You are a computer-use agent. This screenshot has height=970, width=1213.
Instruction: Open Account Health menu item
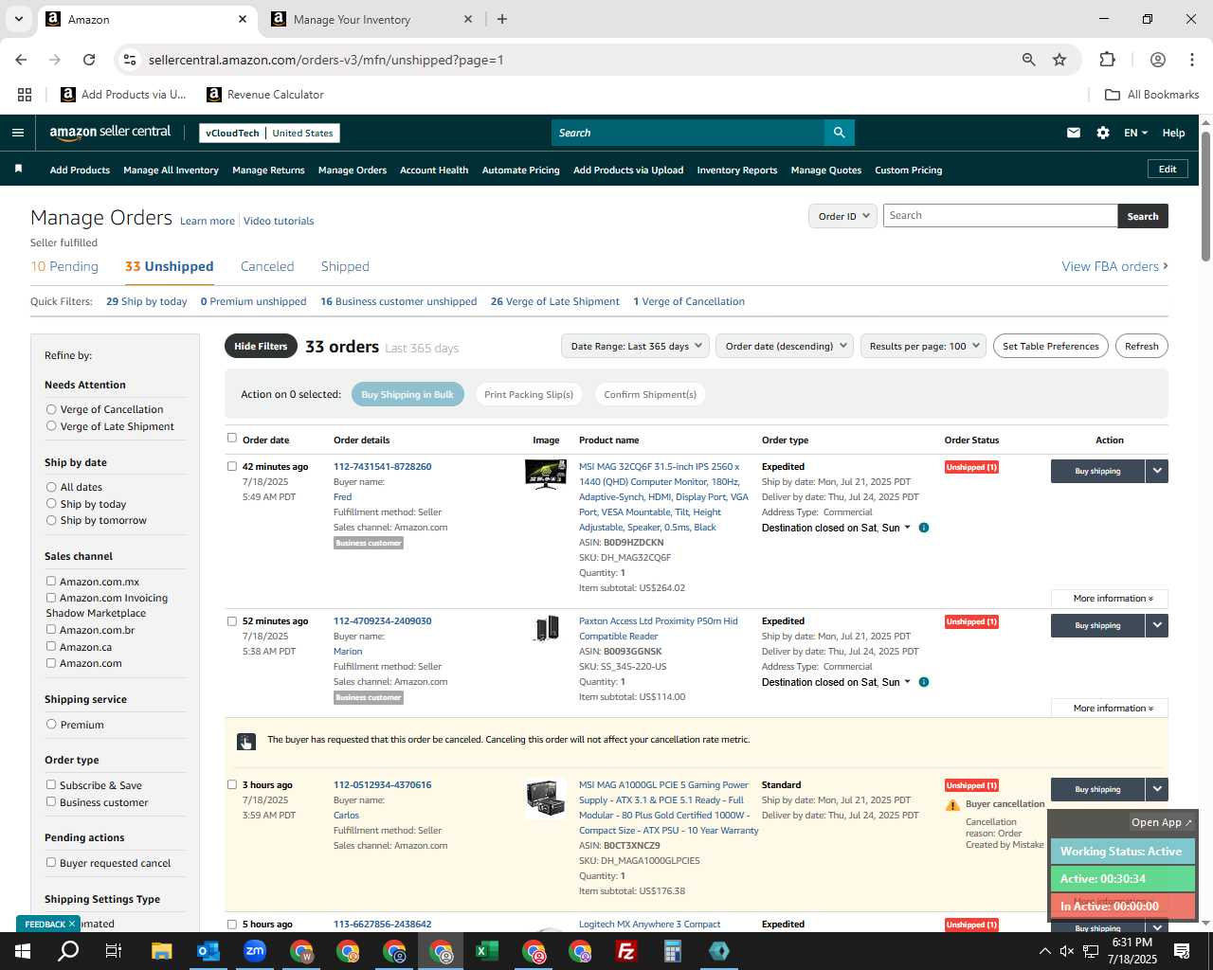tap(434, 171)
